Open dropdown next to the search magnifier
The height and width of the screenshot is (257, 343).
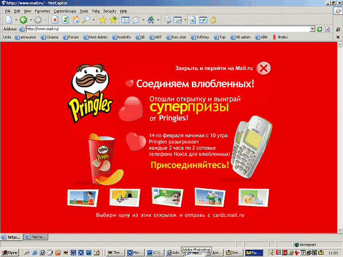click(x=94, y=20)
